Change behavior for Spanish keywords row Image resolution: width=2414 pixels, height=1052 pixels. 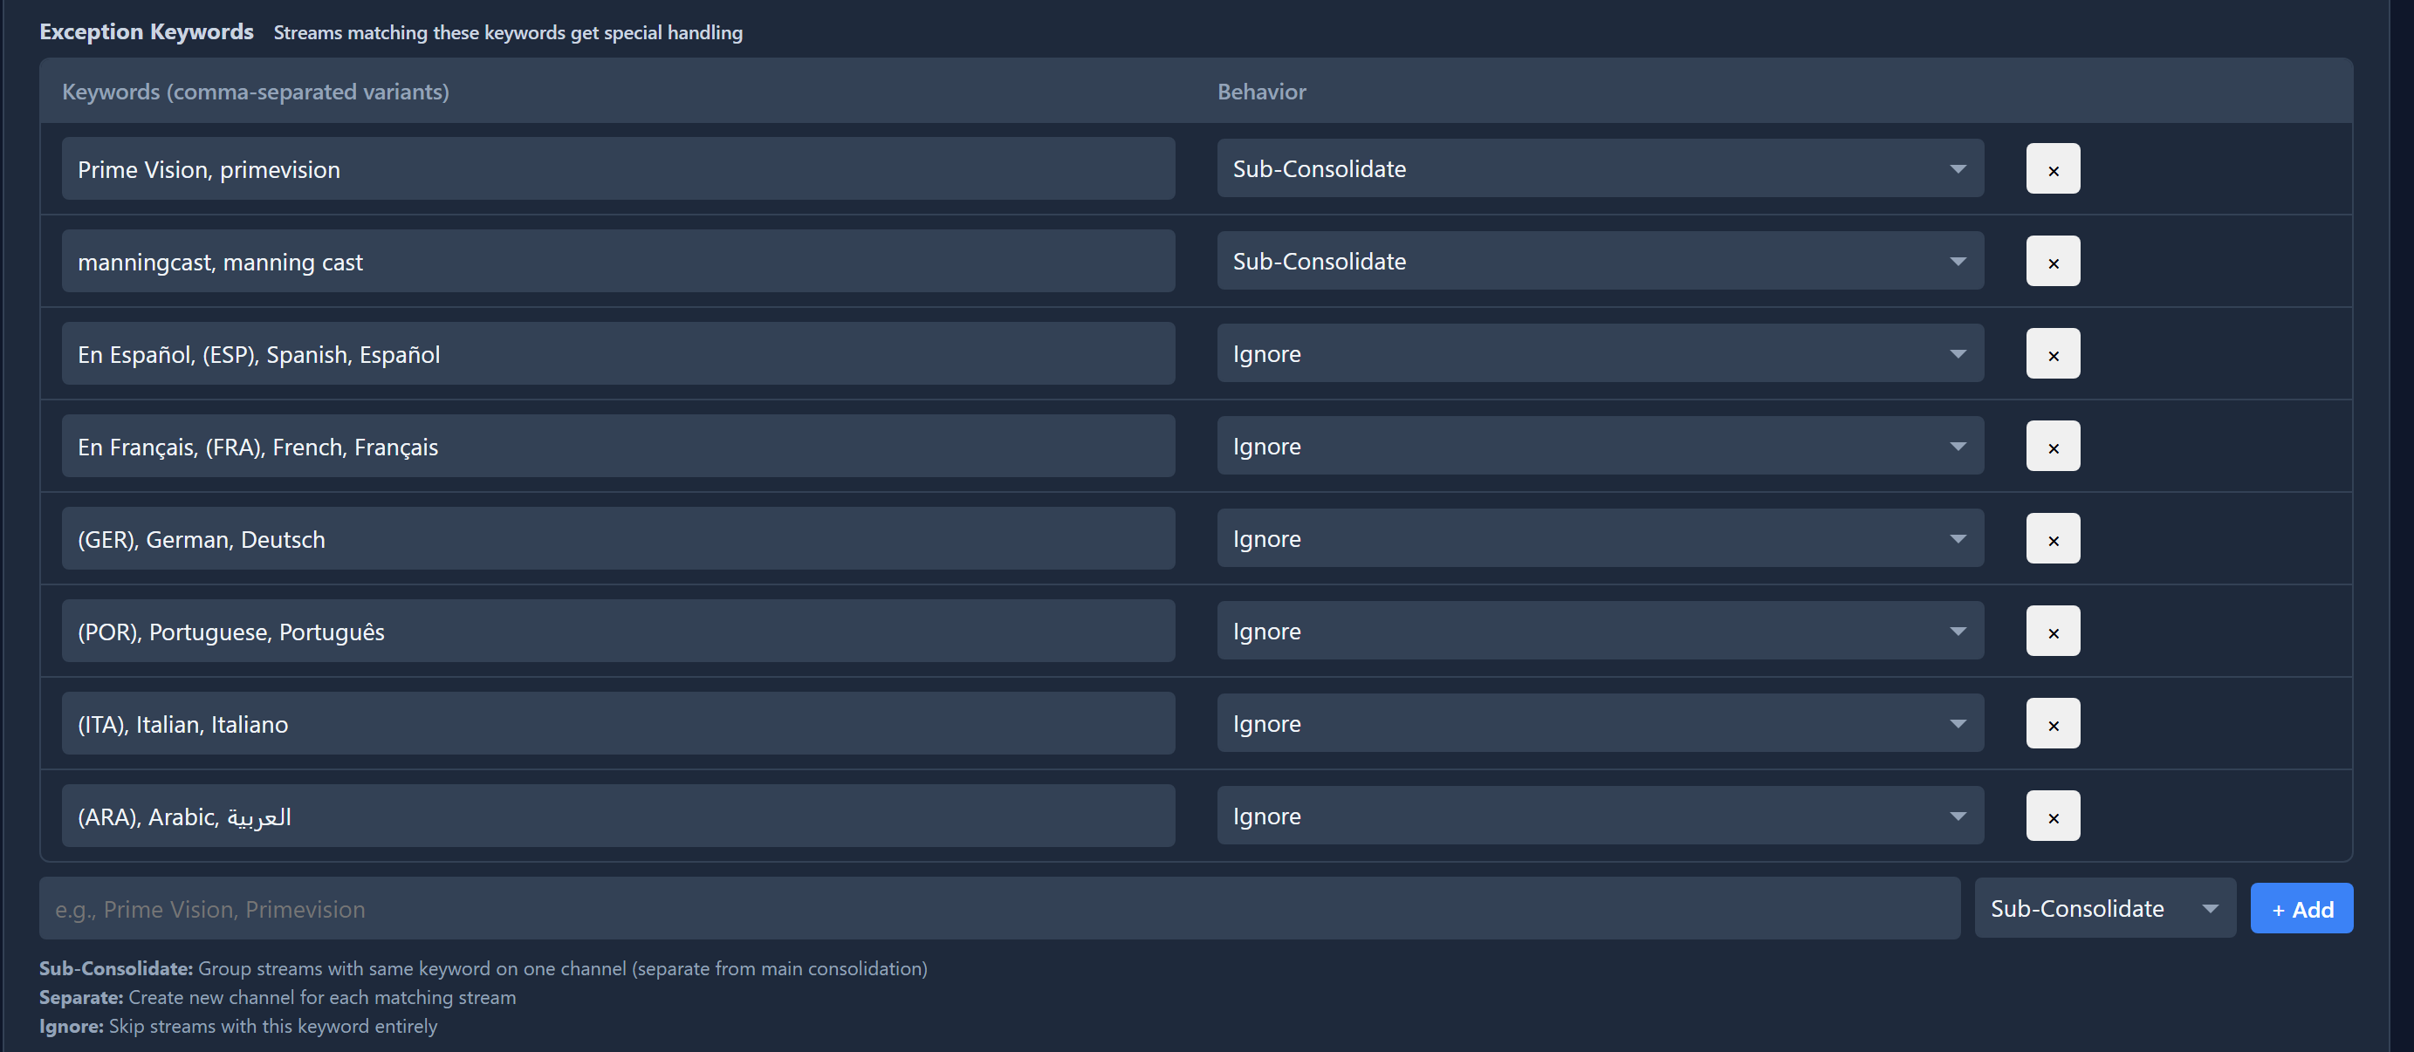(1599, 354)
